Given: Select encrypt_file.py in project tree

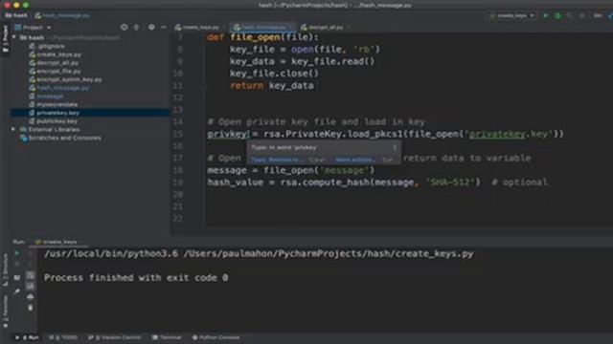Looking at the screenshot, I should click(x=58, y=72).
